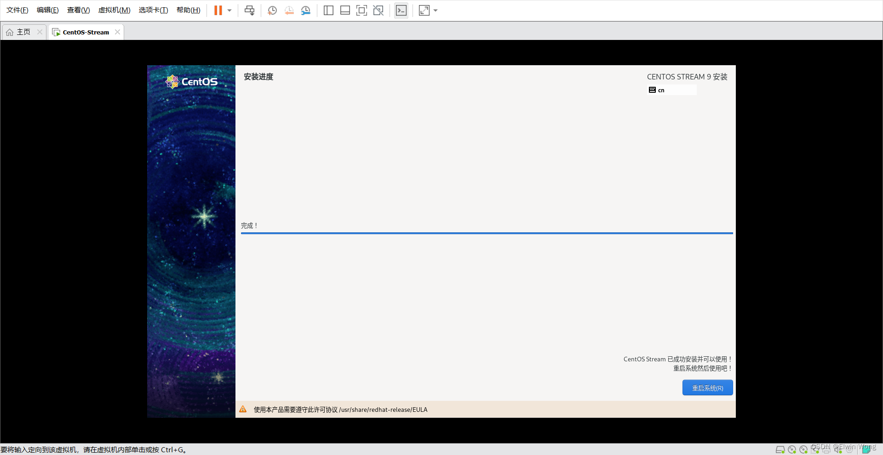The height and width of the screenshot is (455, 883).
Task: Open the 帮助(H) menu
Action: pos(188,10)
